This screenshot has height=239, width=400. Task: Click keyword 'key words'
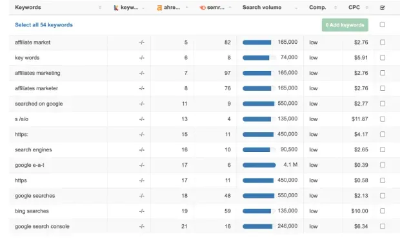pyautogui.click(x=27, y=58)
